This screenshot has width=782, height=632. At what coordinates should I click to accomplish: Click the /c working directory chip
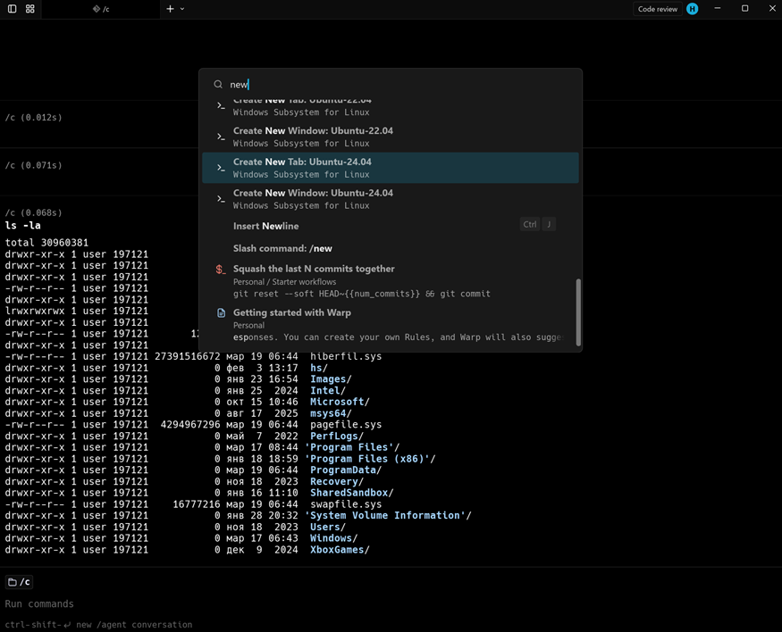(x=20, y=582)
